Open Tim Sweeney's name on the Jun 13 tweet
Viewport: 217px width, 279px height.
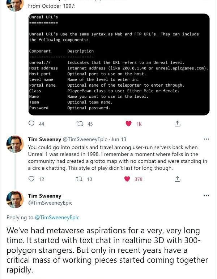(x=44, y=139)
